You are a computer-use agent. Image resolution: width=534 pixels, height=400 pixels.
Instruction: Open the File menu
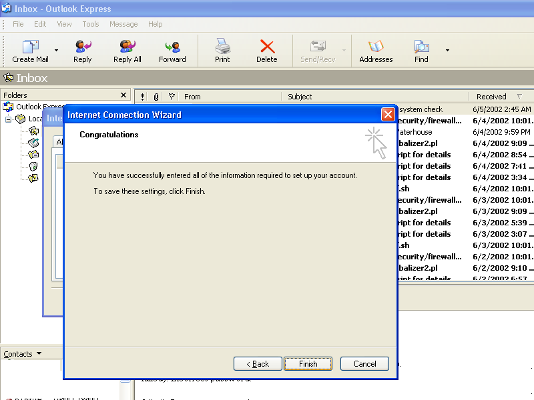18,24
